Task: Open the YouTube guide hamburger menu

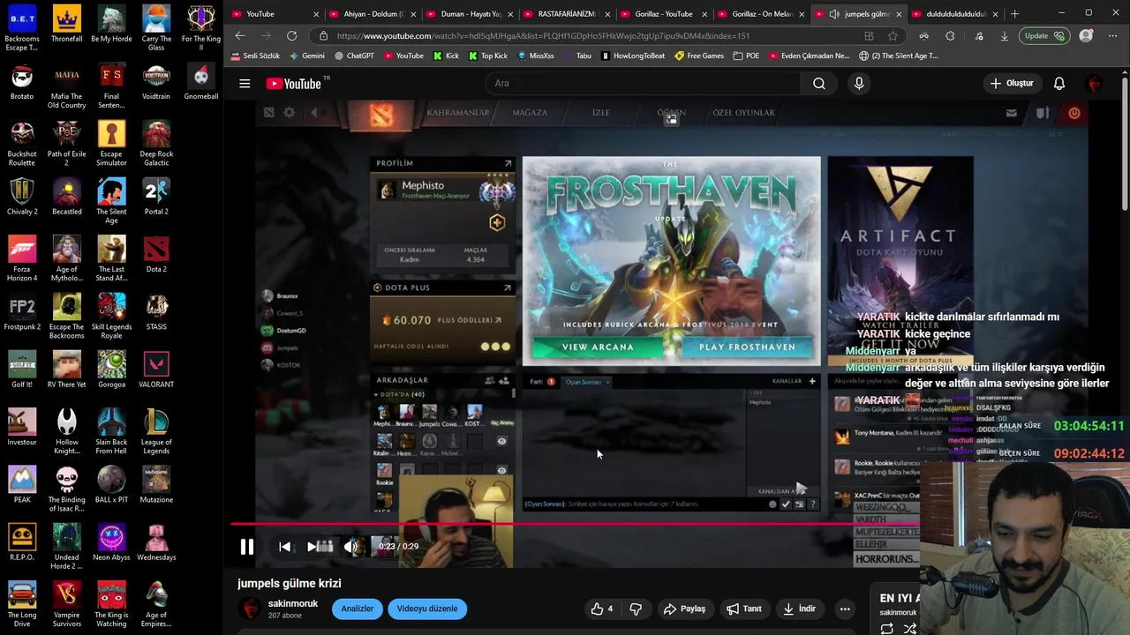Action: (245, 84)
